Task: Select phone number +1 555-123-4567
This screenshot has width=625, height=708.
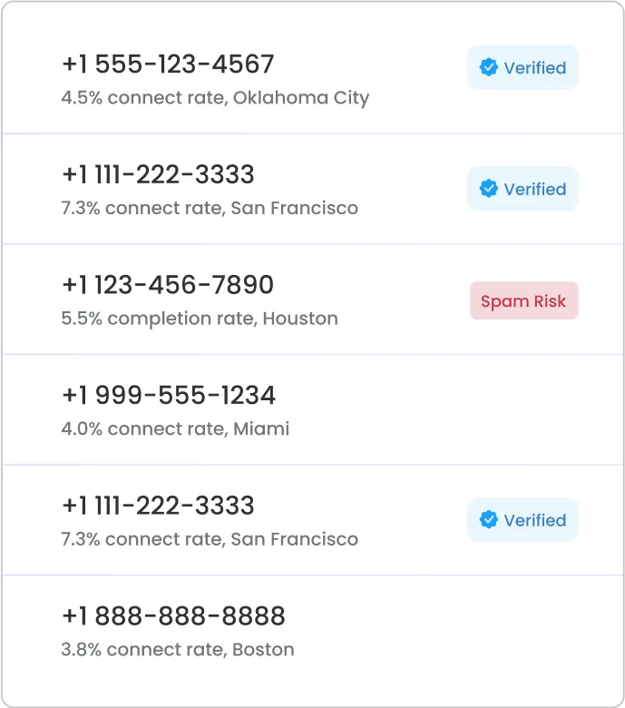Action: [x=168, y=64]
